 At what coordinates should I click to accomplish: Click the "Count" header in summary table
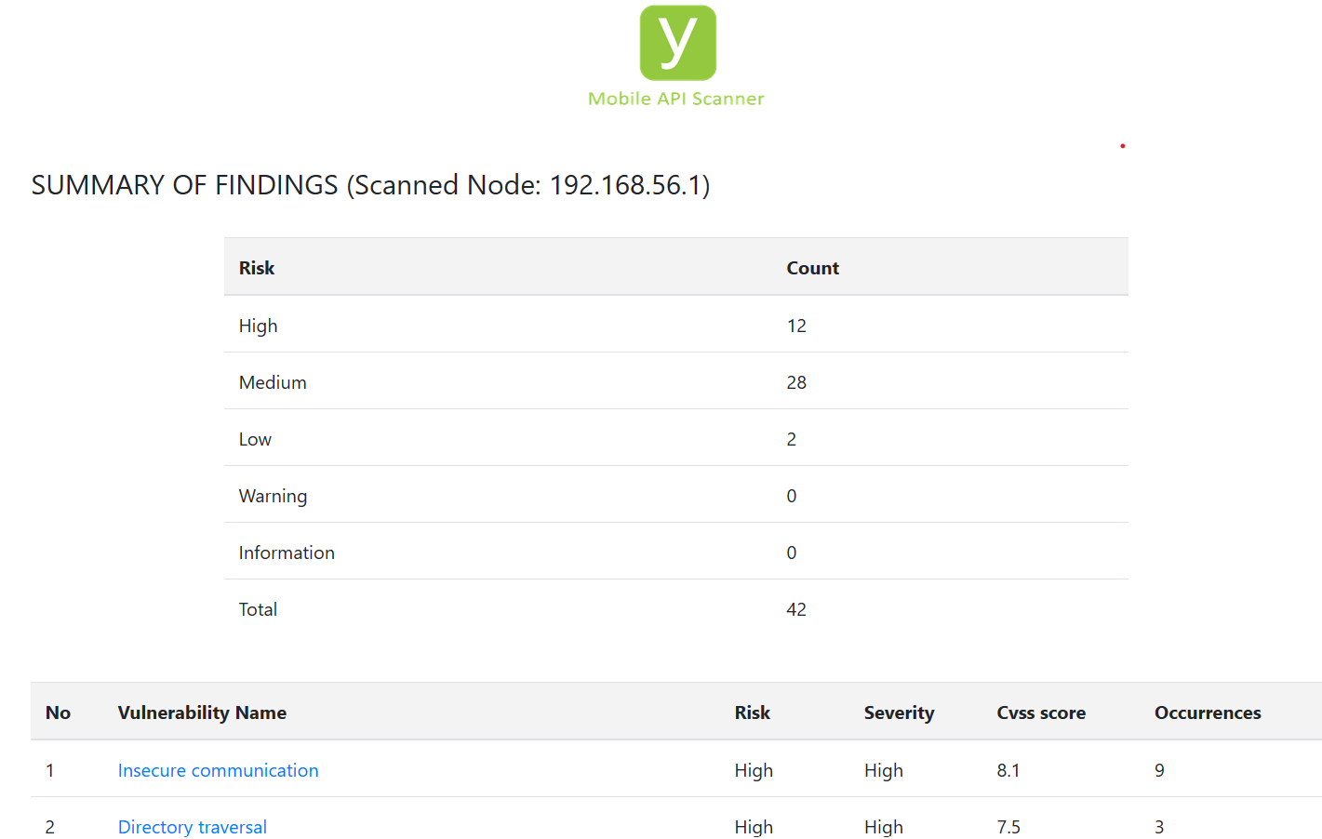click(x=812, y=268)
